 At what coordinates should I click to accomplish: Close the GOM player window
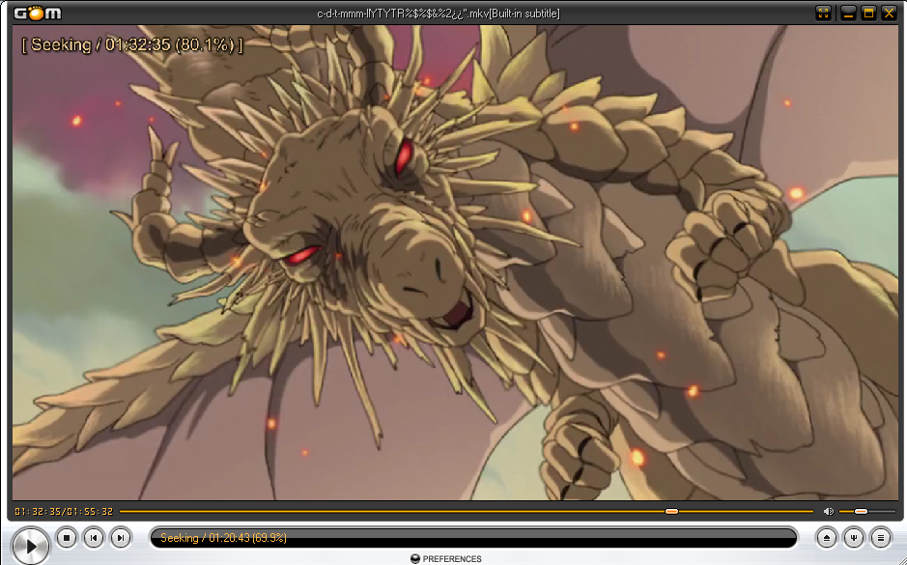click(x=889, y=13)
